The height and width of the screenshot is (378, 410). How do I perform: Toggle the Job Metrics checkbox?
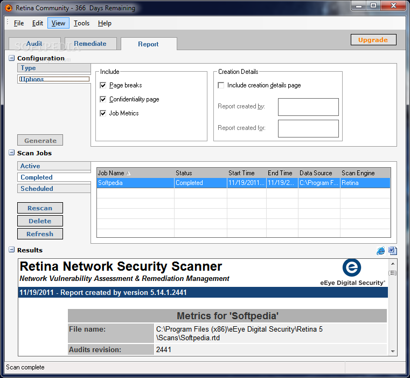pyautogui.click(x=103, y=113)
